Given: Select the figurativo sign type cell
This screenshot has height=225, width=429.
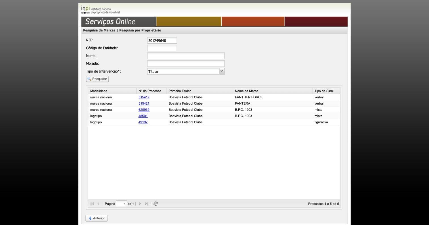Looking at the screenshot, I should 326,122.
